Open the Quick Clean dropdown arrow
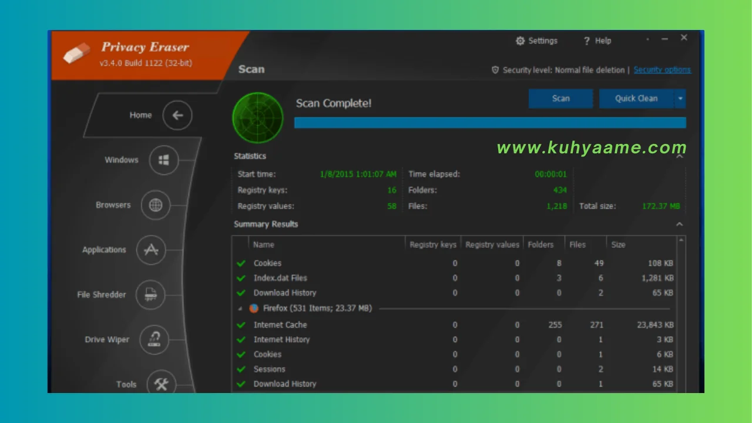The width and height of the screenshot is (752, 423). [680, 99]
